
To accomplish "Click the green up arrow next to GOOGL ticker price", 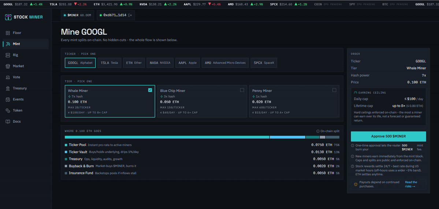I will point(31,4).
